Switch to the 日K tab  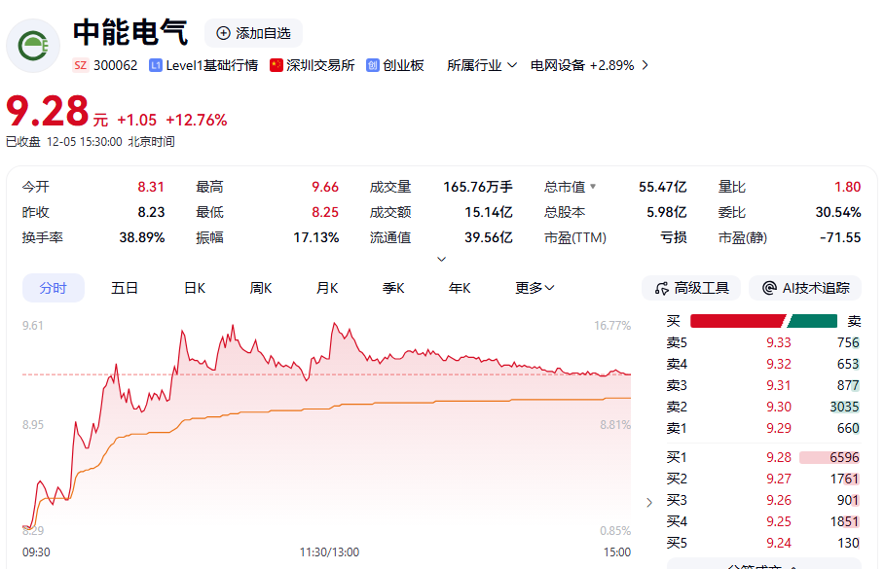pyautogui.click(x=195, y=288)
